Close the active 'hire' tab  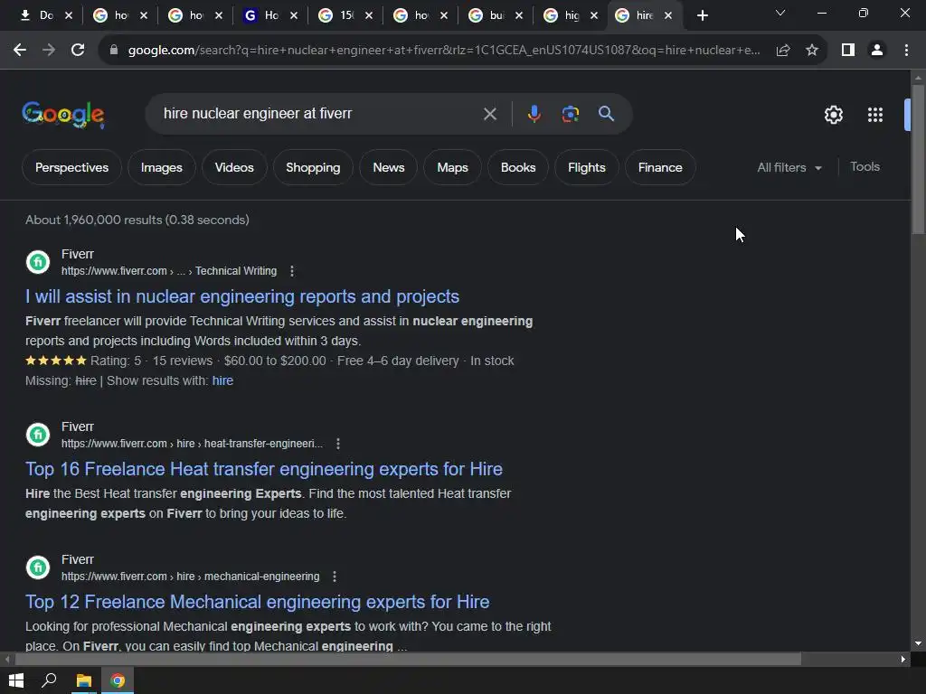point(668,16)
